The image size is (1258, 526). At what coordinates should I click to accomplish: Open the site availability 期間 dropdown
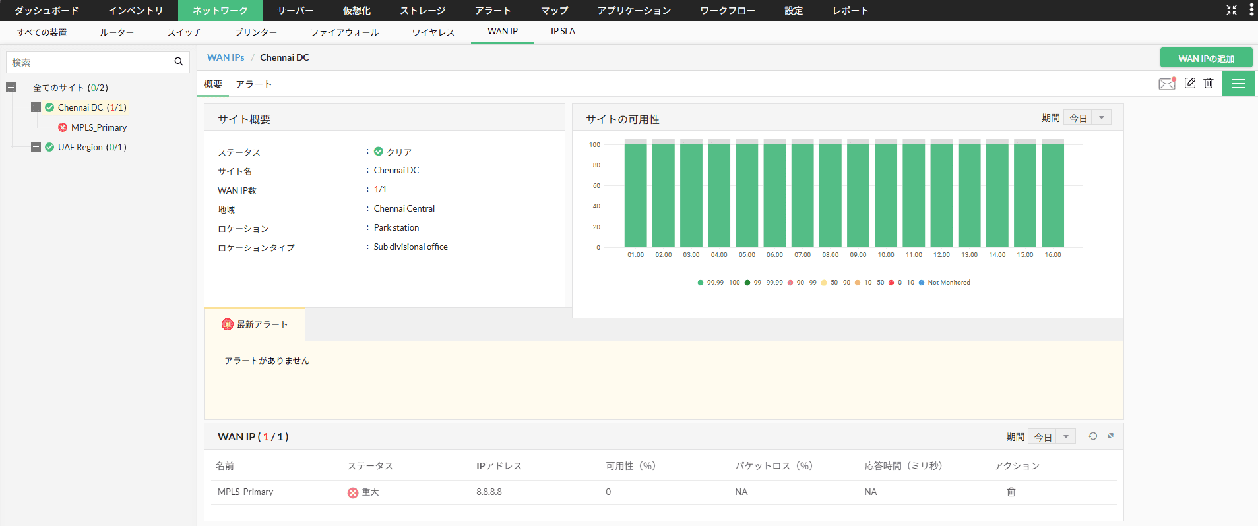pos(1087,117)
